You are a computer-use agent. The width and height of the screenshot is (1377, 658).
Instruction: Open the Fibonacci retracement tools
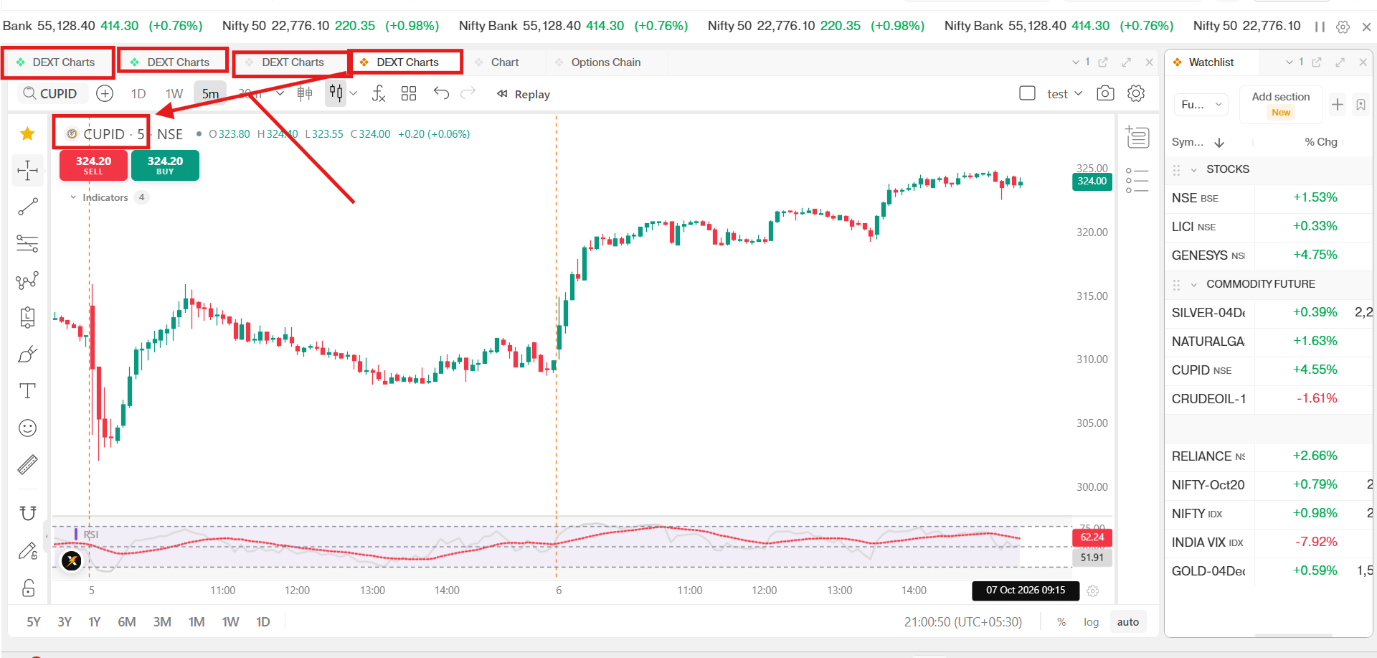pyautogui.click(x=27, y=244)
